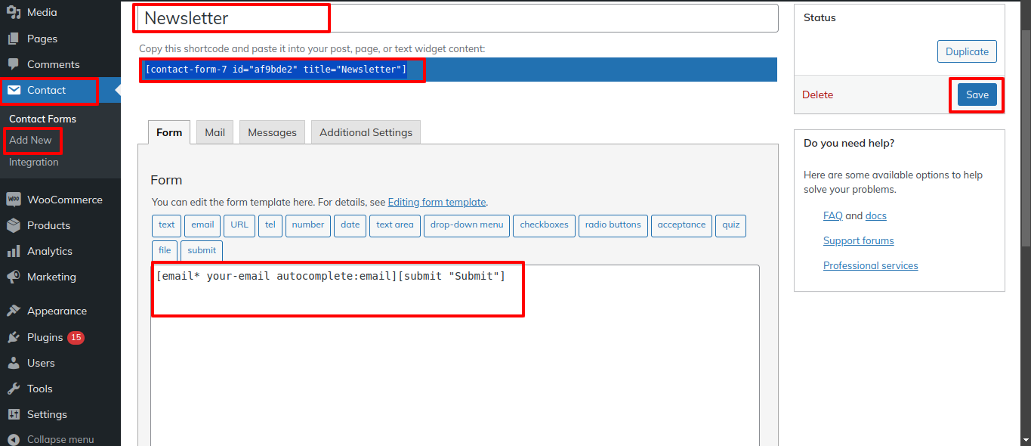Insert a quiz form tag
The image size is (1031, 446).
(x=730, y=225)
